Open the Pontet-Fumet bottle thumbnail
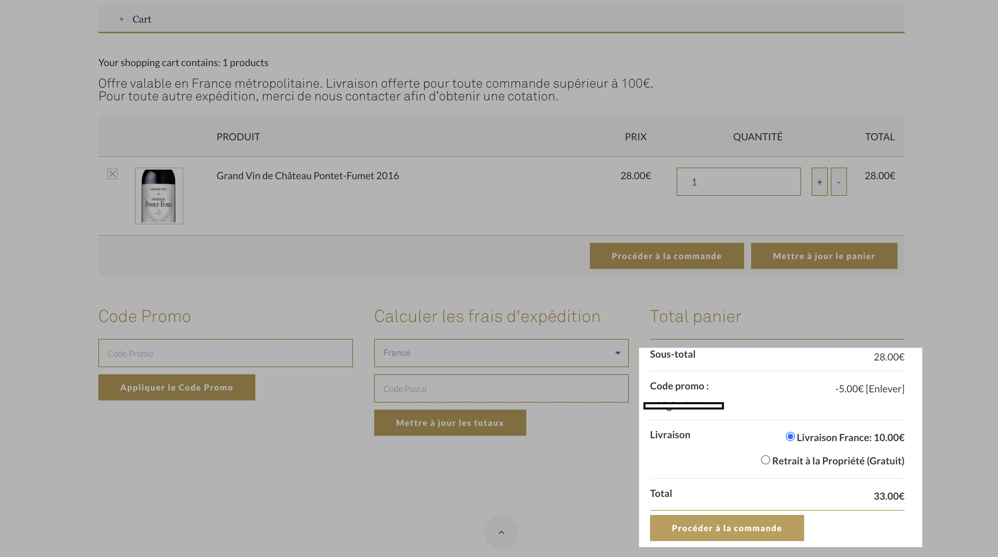 click(x=159, y=196)
